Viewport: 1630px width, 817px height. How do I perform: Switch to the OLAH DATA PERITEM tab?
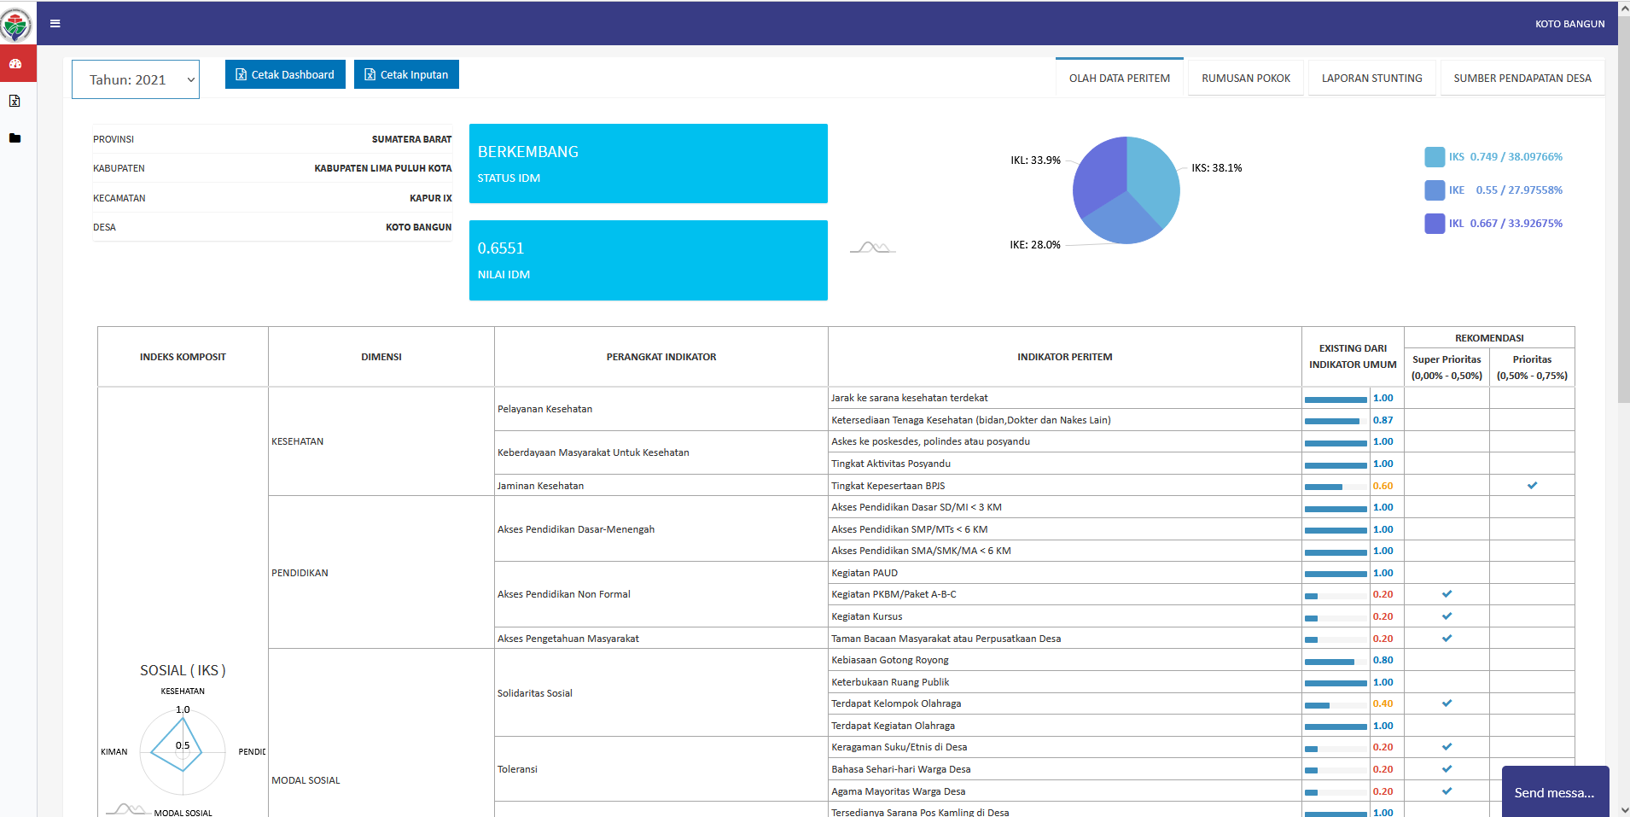pyautogui.click(x=1120, y=78)
